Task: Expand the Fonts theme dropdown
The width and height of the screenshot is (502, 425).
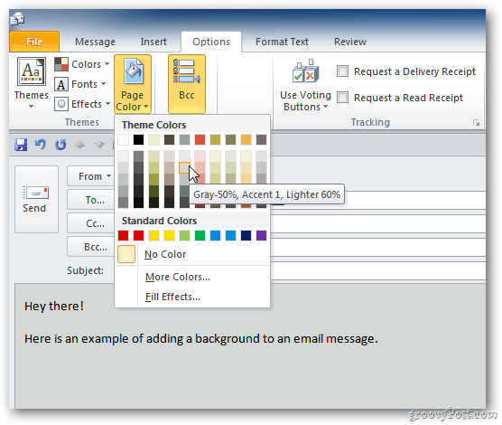Action: point(80,84)
